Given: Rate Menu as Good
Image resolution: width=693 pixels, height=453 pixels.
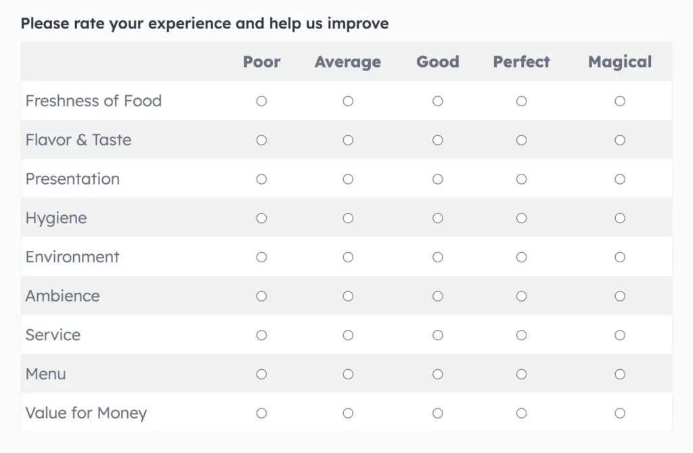Looking at the screenshot, I should [438, 375].
